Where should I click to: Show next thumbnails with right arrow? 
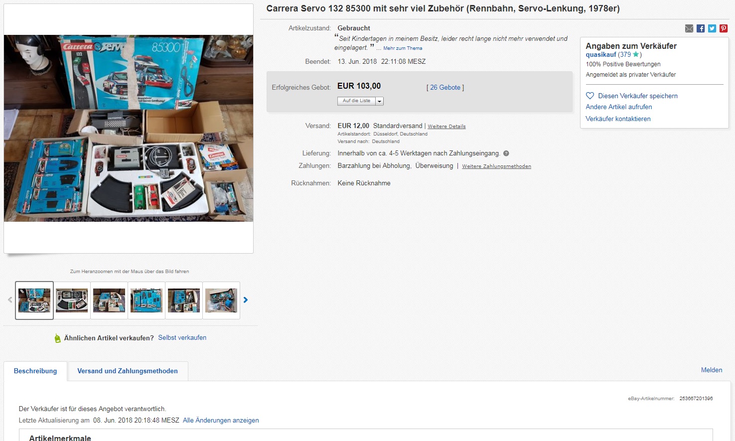(x=245, y=300)
